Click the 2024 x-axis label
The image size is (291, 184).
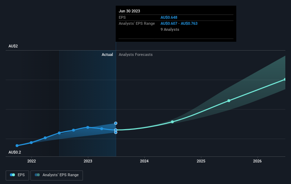click(x=144, y=161)
